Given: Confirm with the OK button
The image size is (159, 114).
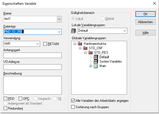Looking at the screenshot, I should pyautogui.click(x=145, y=14).
